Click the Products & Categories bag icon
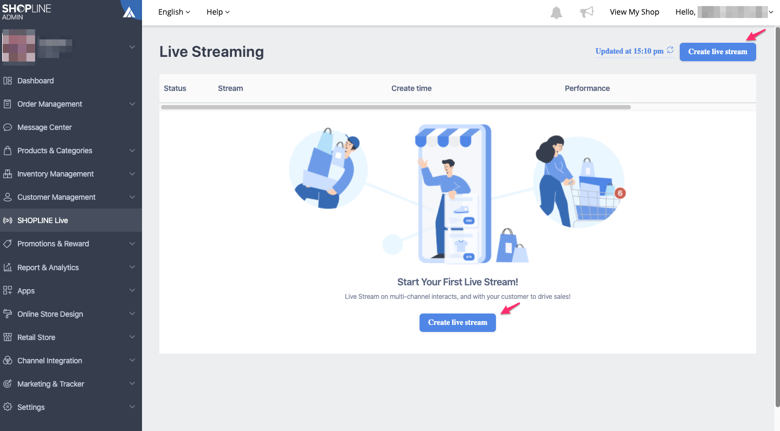Viewport: 780px width, 431px height. tap(8, 151)
